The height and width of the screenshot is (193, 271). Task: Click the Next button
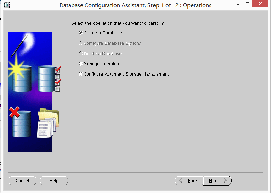tap(217, 181)
